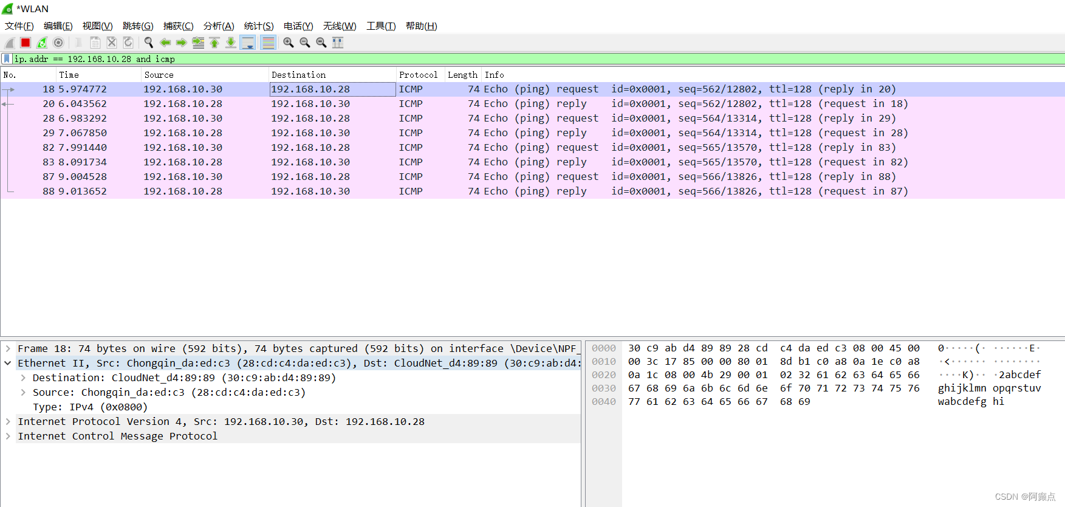Zoom in the packet text
The image size is (1065, 507).
tap(289, 43)
